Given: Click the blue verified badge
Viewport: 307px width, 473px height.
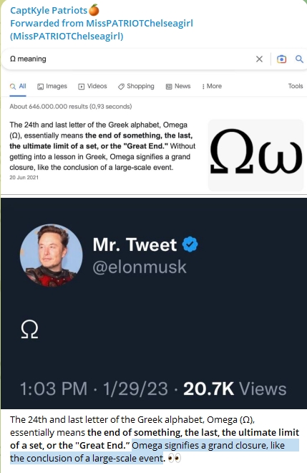Looking at the screenshot, I should [190, 244].
